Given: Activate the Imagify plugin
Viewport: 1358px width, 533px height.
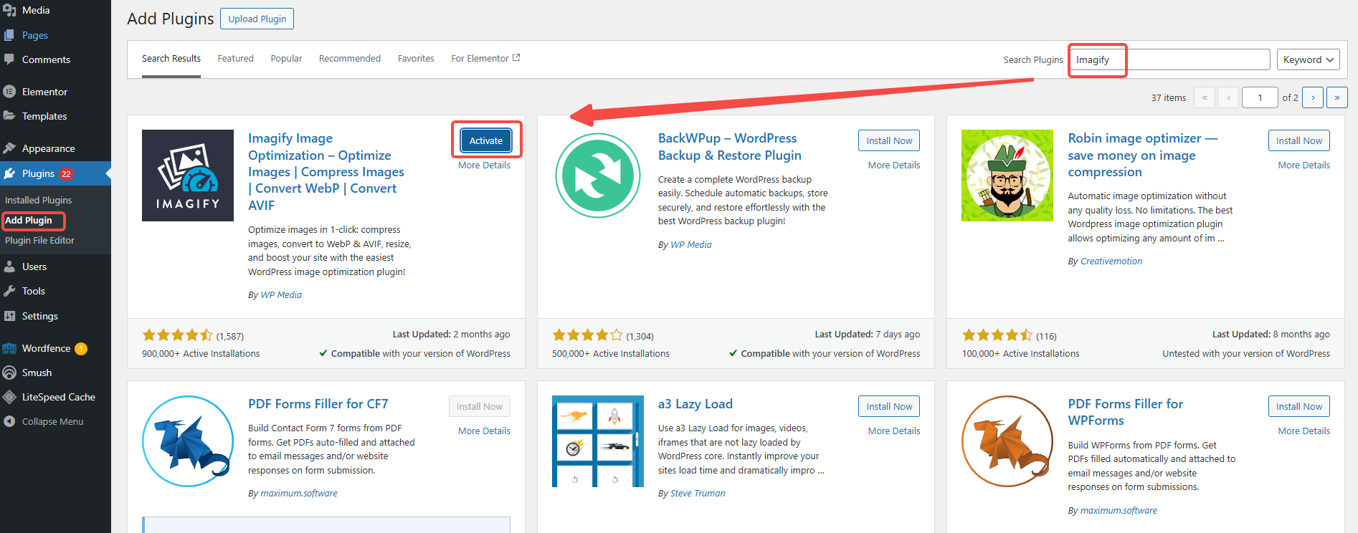Looking at the screenshot, I should (485, 140).
